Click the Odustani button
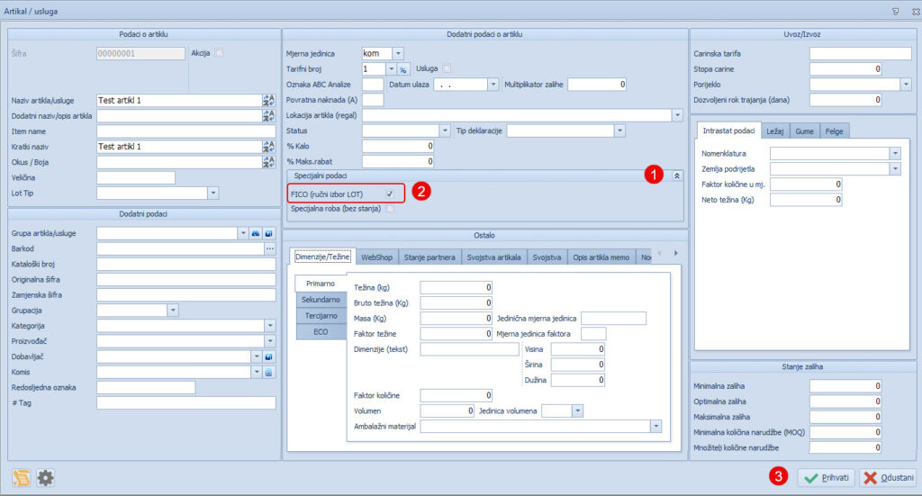The image size is (922, 496). pos(889,477)
